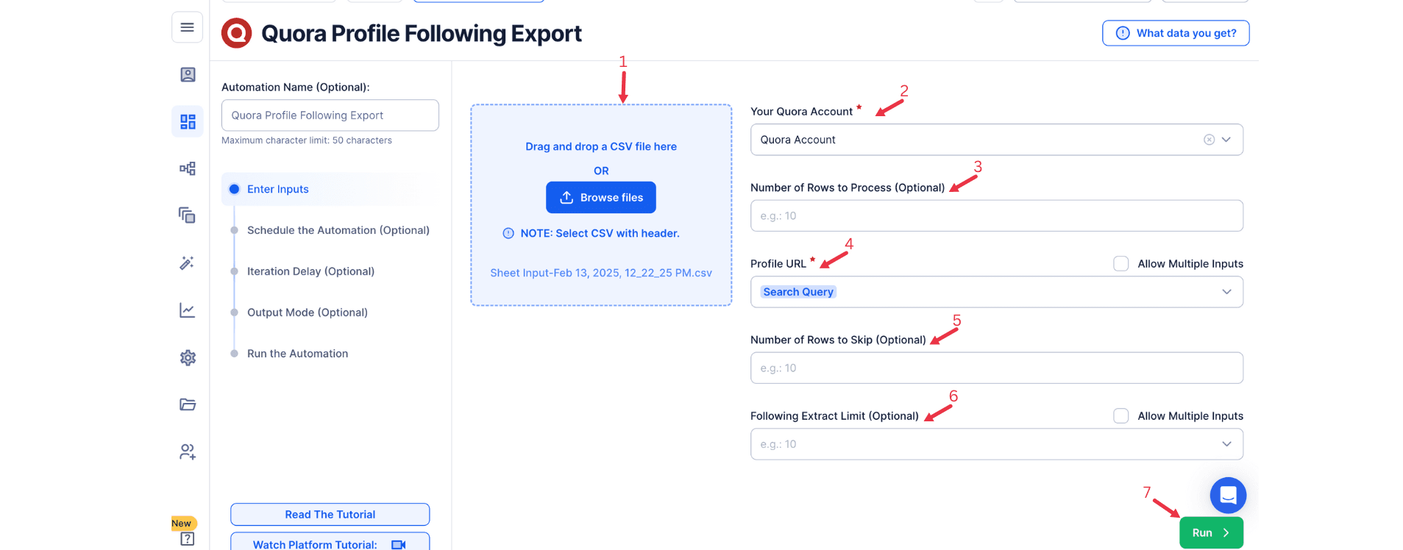Enable Allow Multiple Inputs for Profile URL
Image resolution: width=1403 pixels, height=550 pixels.
pyautogui.click(x=1120, y=264)
